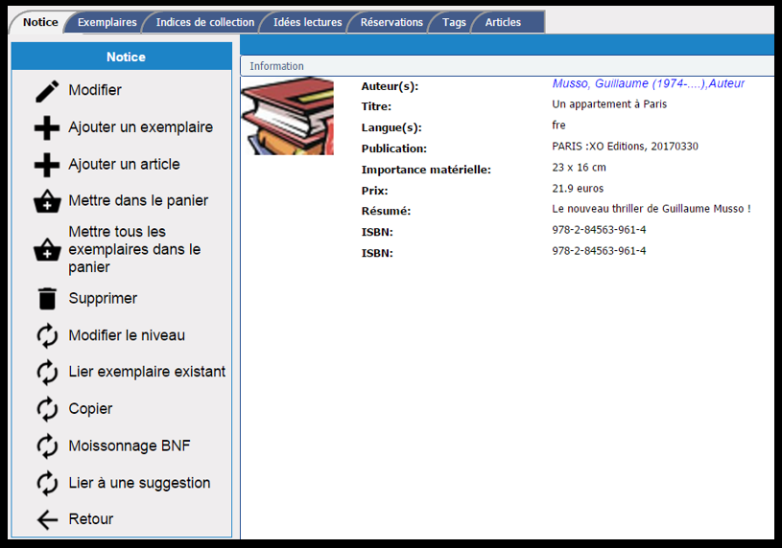
Task: Click publication value PARIS :XO Editions, 20170330
Action: 625,147
